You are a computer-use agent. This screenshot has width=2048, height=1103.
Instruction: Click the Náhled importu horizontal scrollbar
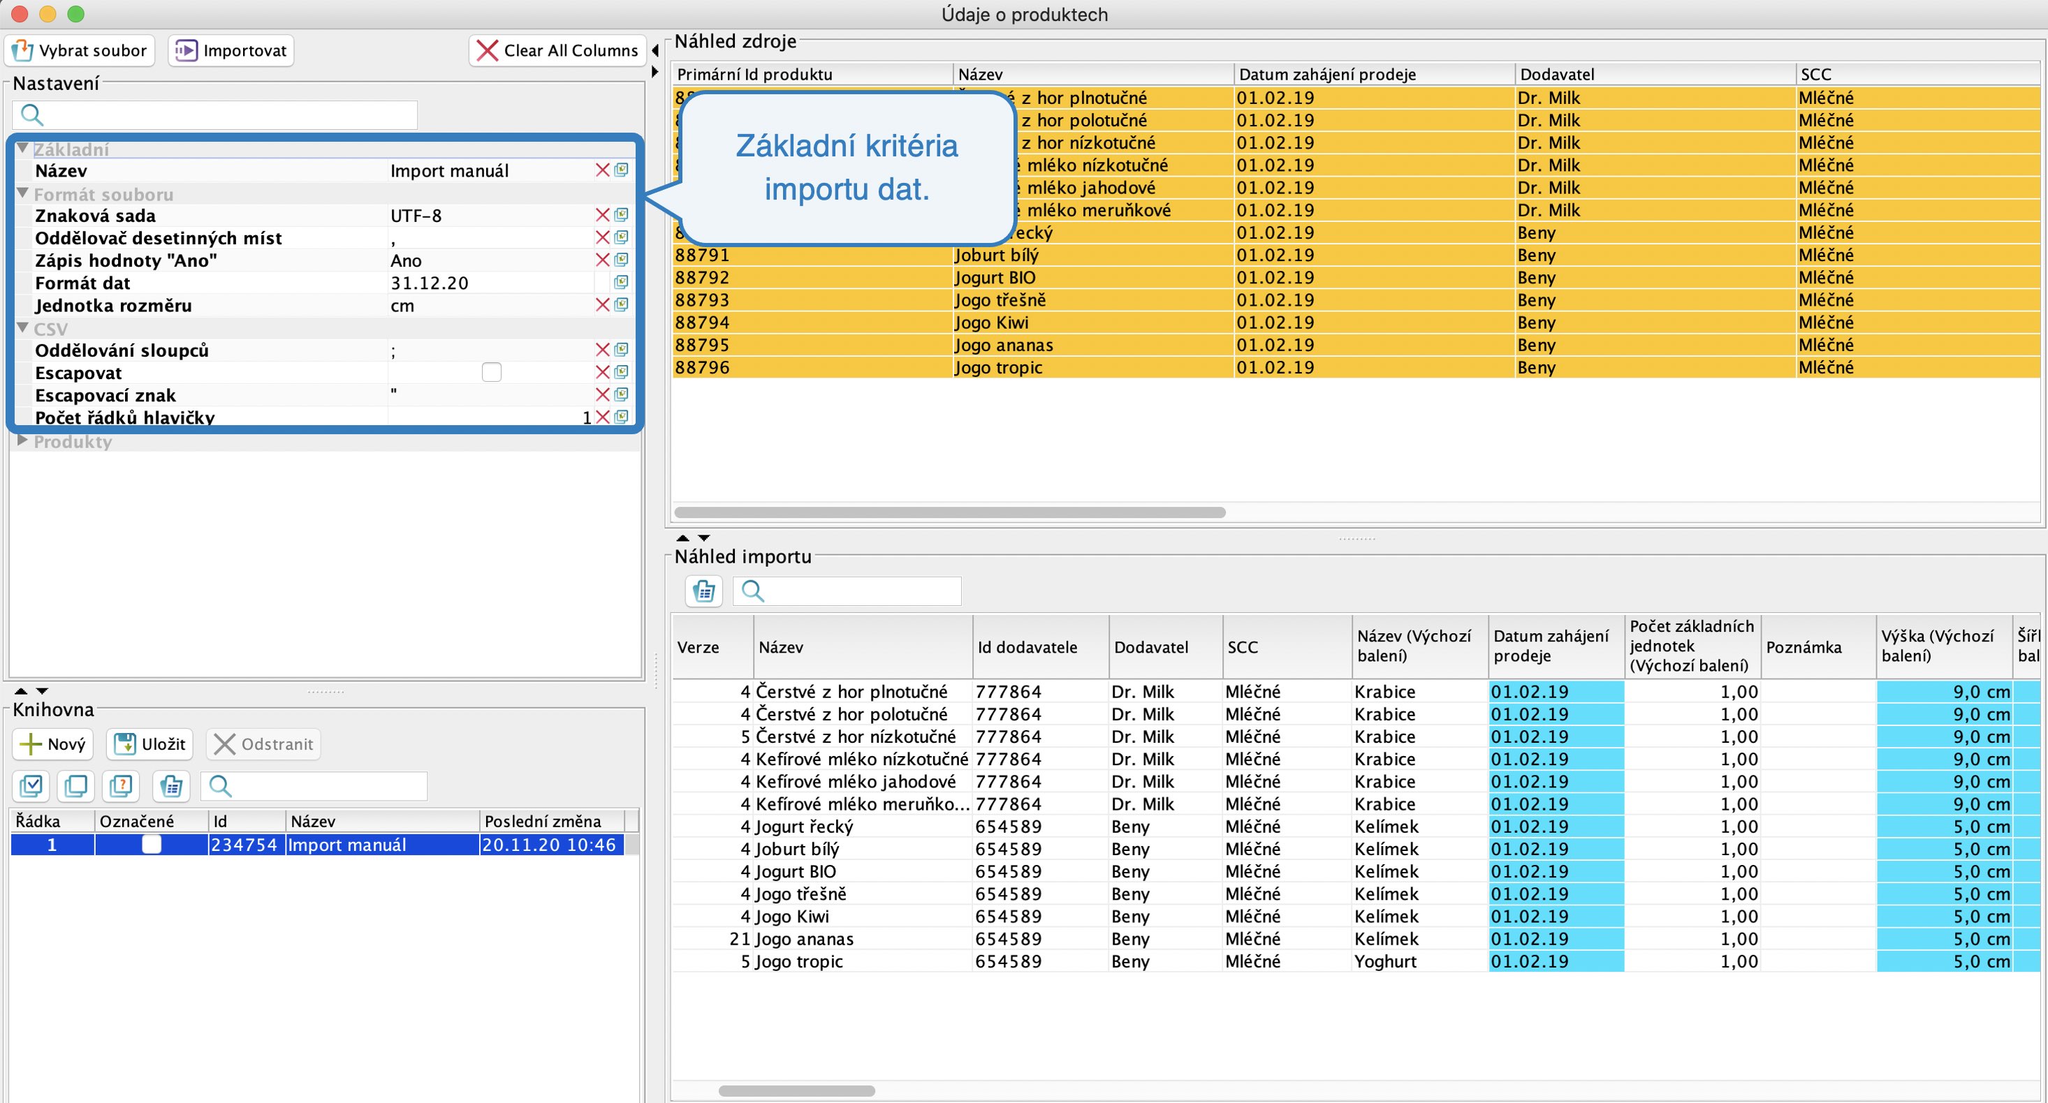click(796, 1091)
